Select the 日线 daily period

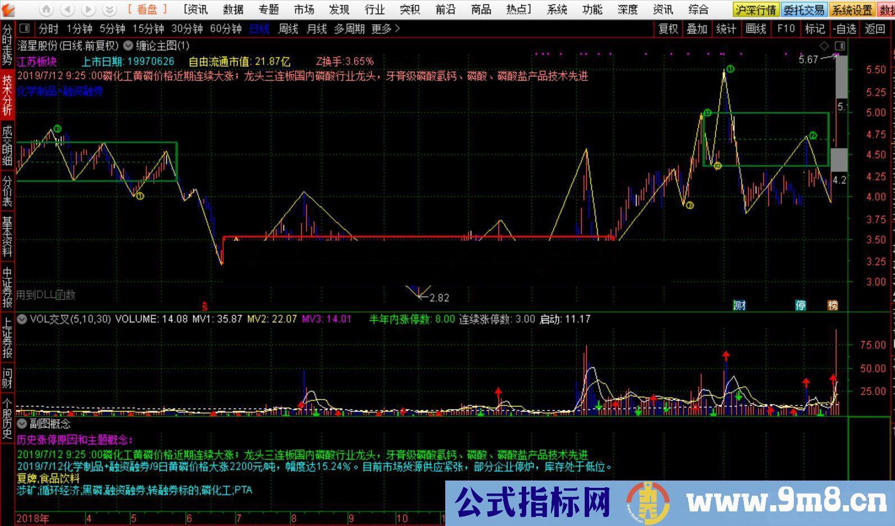tap(259, 29)
